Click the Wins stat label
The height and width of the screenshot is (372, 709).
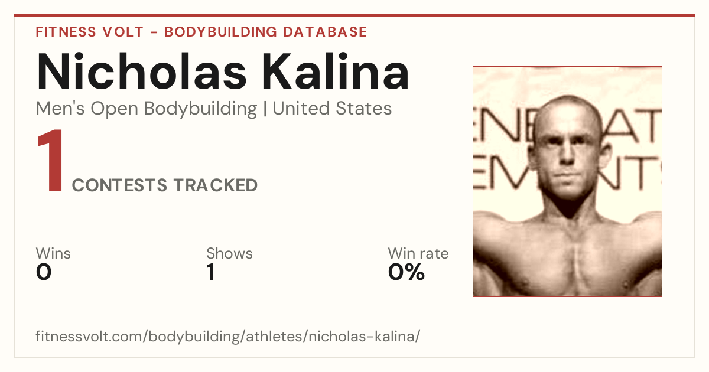53,253
